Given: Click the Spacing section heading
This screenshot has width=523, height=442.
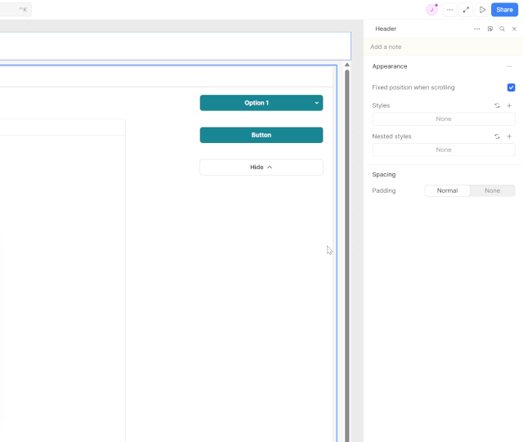Looking at the screenshot, I should [x=384, y=175].
